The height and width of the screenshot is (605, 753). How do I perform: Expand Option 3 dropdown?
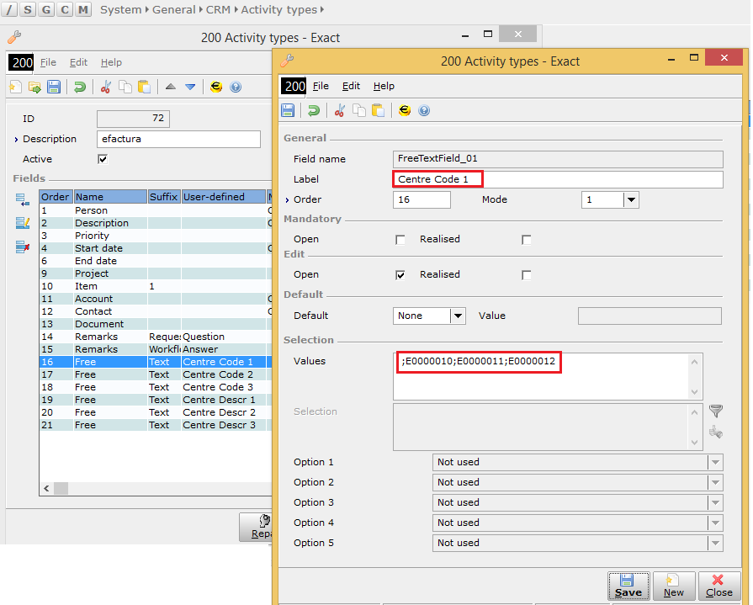point(715,502)
